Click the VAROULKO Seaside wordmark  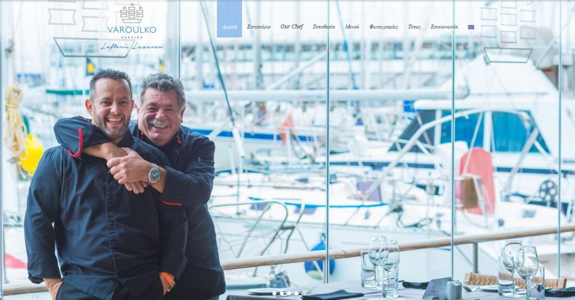[132, 31]
